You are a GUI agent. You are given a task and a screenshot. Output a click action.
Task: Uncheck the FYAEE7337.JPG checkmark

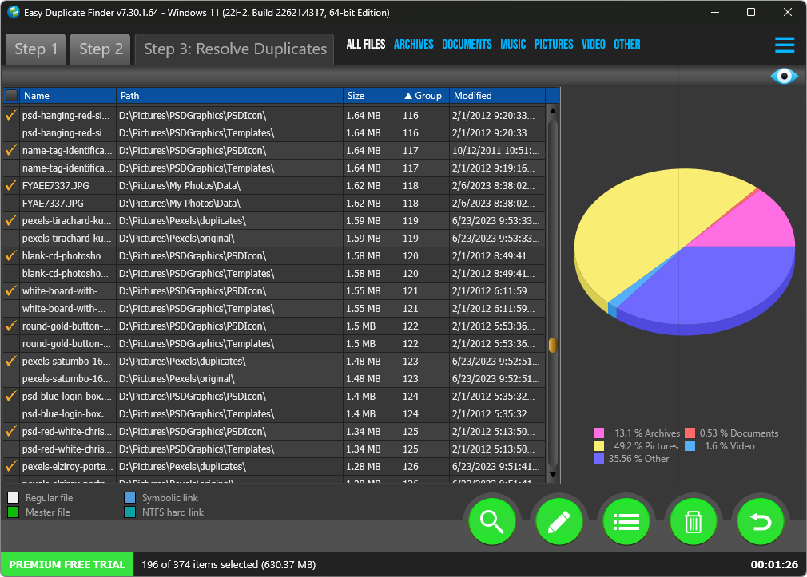(x=11, y=186)
